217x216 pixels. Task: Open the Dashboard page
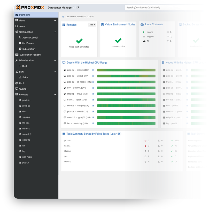pos(36,15)
